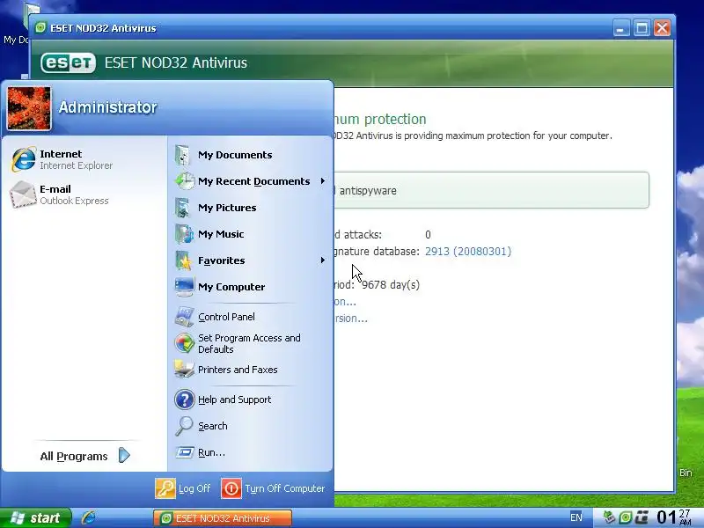Click ESET window title bar icon
The height and width of the screenshot is (528, 704).
tap(40, 28)
